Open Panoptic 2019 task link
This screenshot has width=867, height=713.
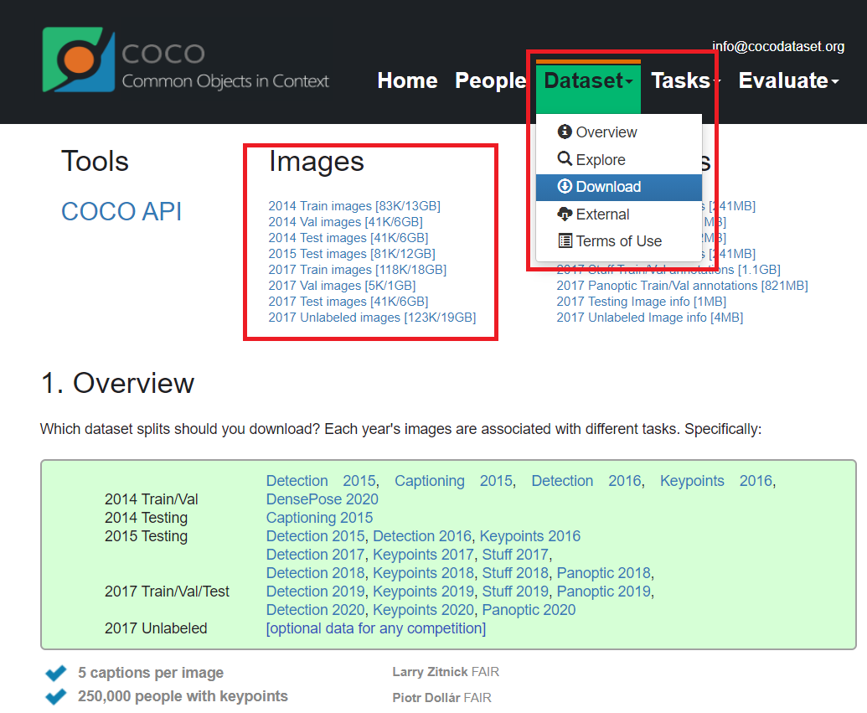[604, 592]
